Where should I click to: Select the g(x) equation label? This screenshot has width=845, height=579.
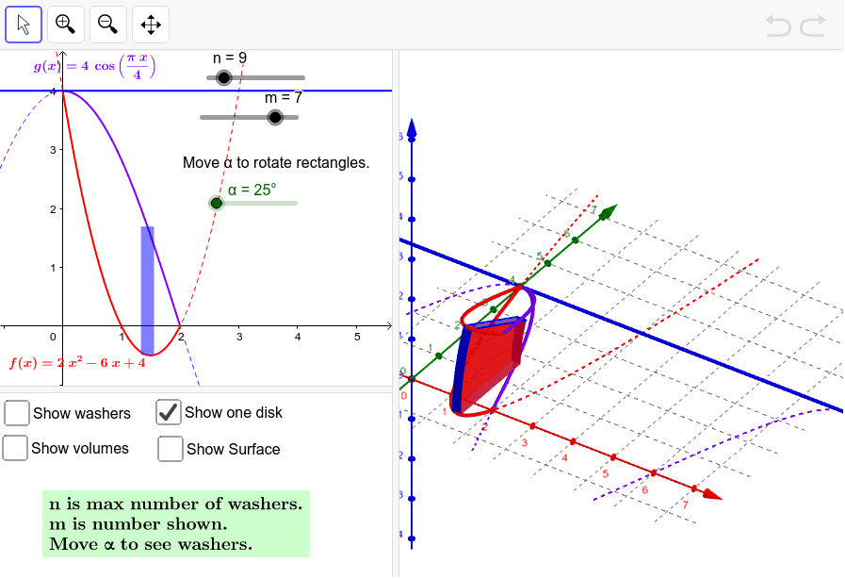(x=94, y=67)
